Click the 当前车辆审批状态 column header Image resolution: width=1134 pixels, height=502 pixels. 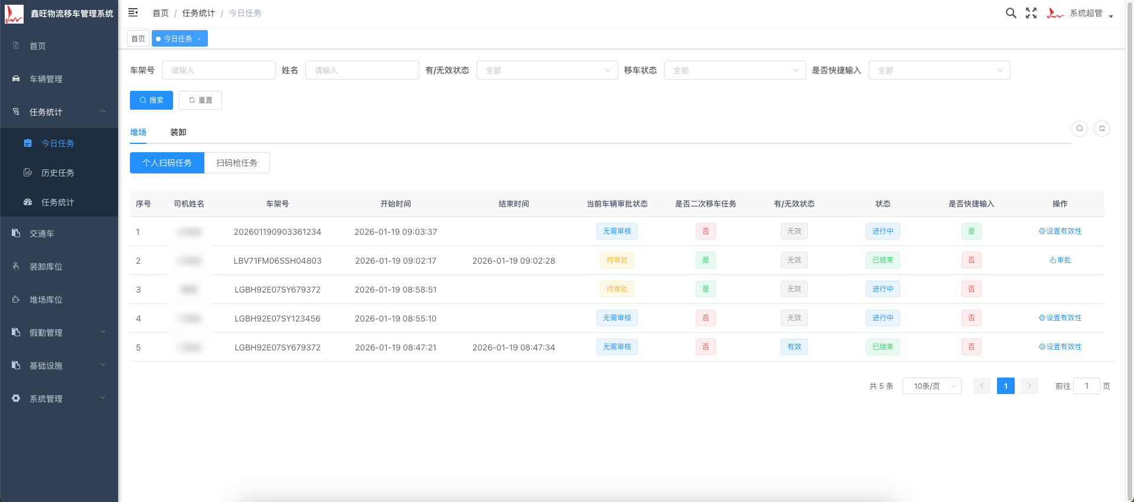(x=617, y=204)
